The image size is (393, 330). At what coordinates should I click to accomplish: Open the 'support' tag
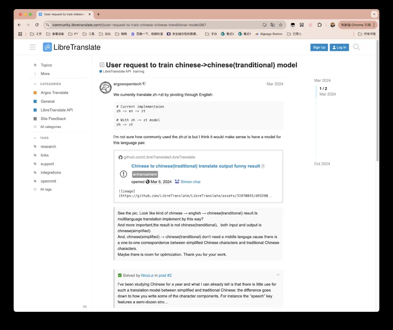[47, 164]
